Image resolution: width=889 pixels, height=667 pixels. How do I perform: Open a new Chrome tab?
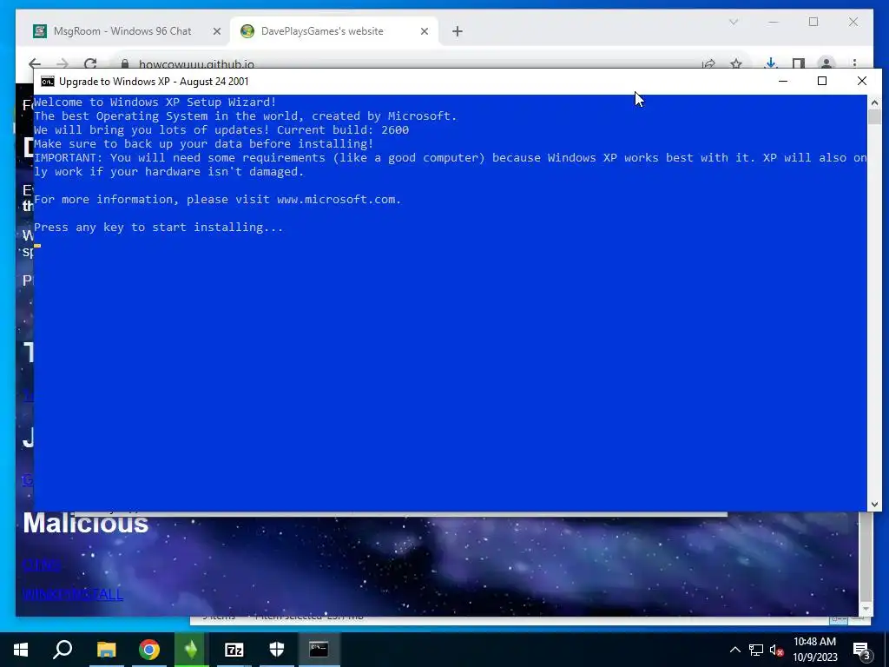coord(458,32)
